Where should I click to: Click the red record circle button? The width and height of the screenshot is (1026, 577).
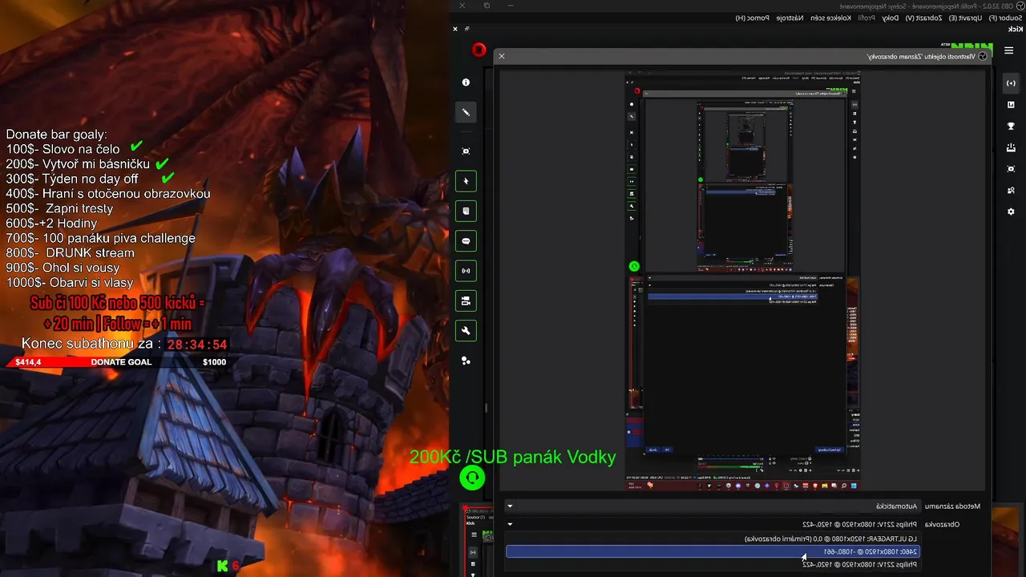pos(479,50)
